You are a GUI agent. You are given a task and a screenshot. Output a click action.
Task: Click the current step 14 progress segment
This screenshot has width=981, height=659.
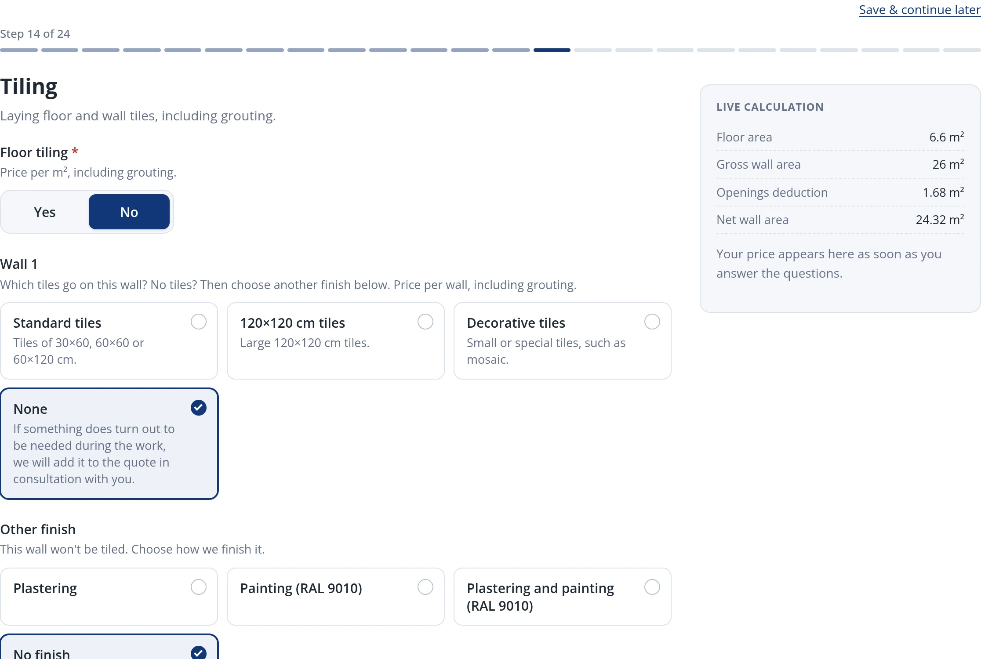pos(552,50)
